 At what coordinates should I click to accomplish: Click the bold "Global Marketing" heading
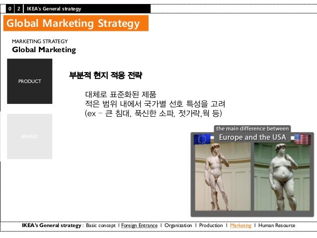(x=44, y=50)
